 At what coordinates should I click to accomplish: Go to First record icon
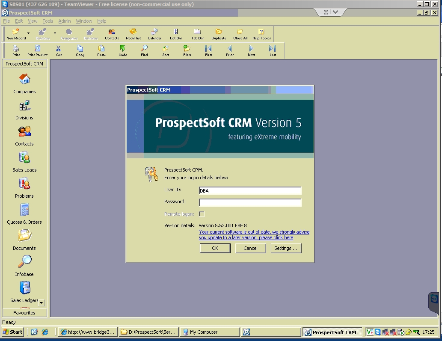tap(209, 51)
